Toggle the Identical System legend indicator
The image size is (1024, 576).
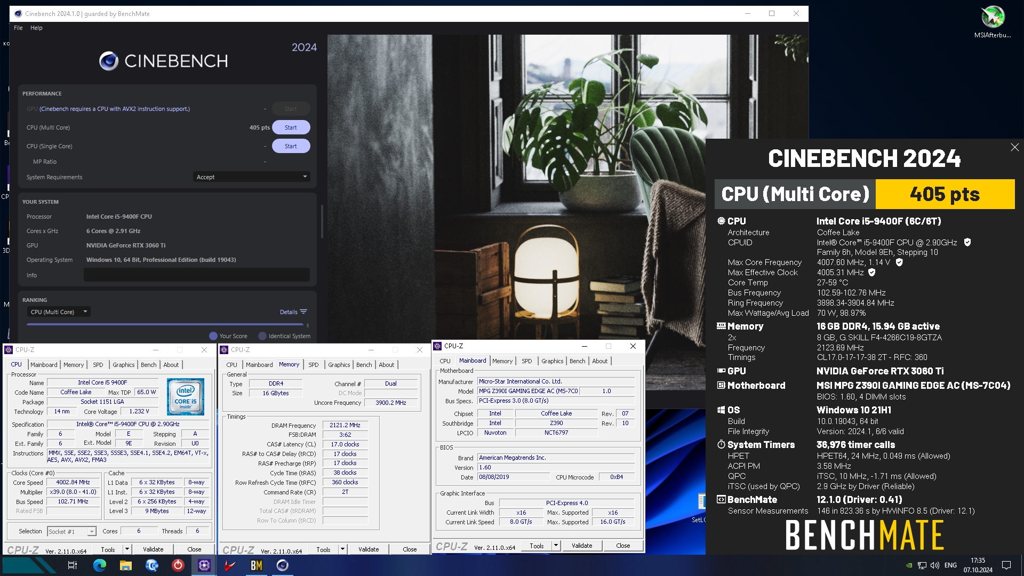(x=262, y=336)
